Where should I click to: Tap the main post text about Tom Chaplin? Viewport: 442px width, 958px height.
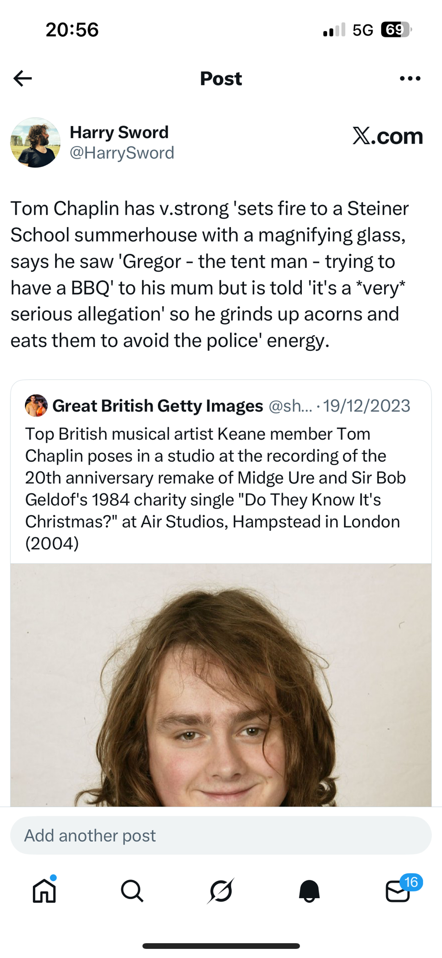coord(210,274)
